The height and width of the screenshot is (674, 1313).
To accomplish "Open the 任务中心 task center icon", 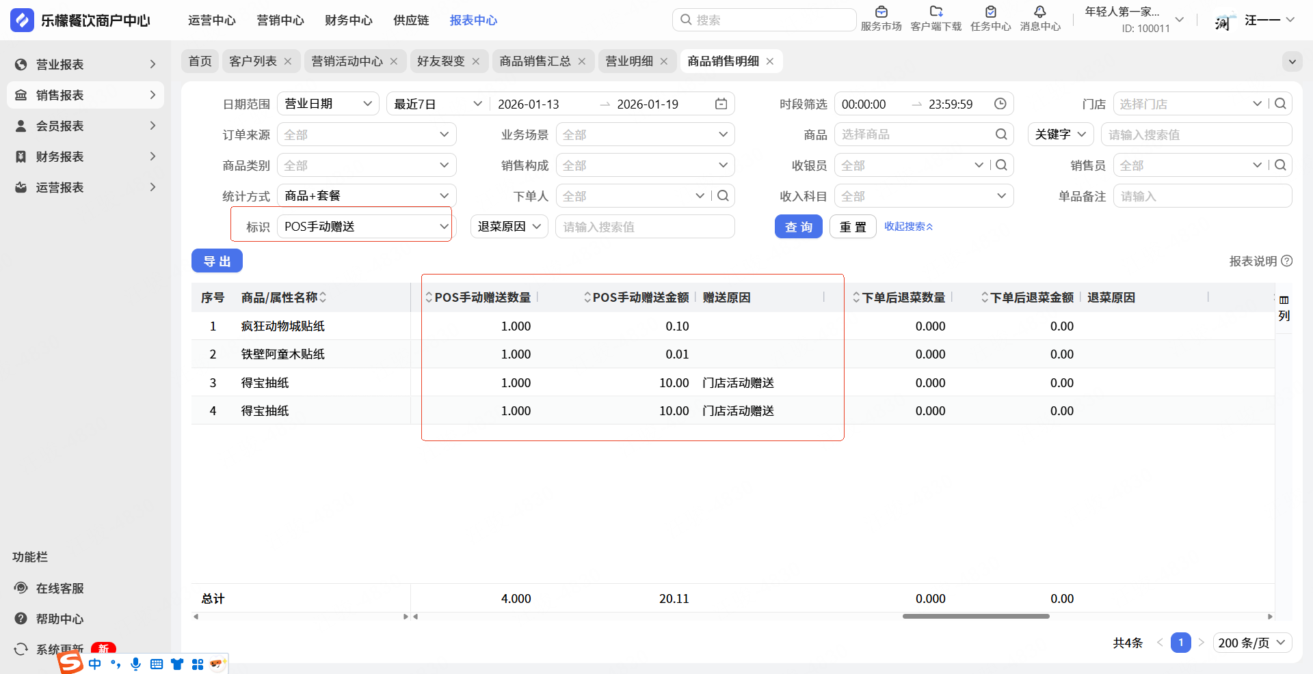I will click(990, 12).
